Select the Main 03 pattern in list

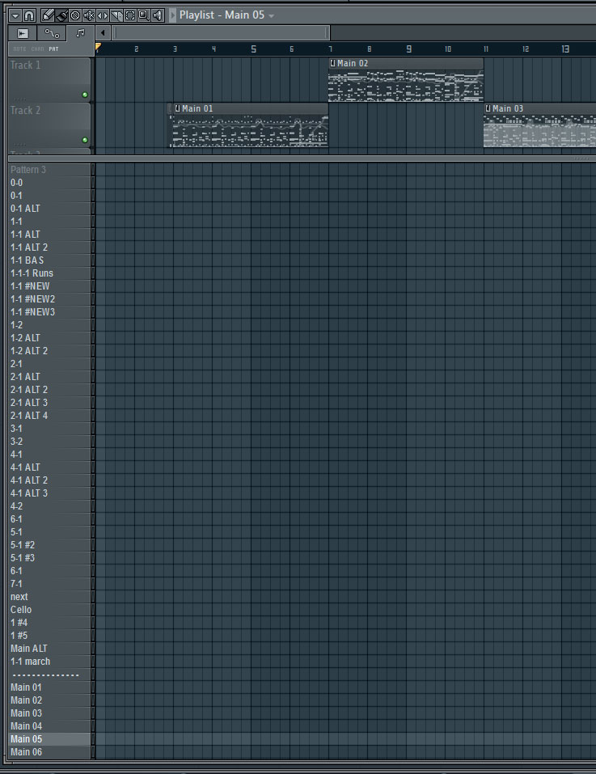[26, 713]
